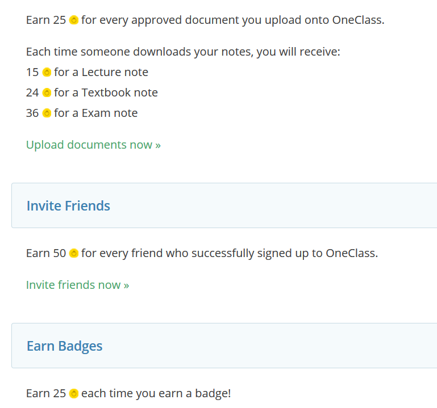Click the coin icon beside 36 Exam note
The height and width of the screenshot is (408, 437).
coord(47,113)
